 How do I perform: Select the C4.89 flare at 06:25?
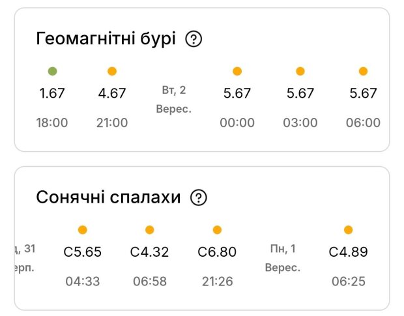pyautogui.click(x=348, y=252)
